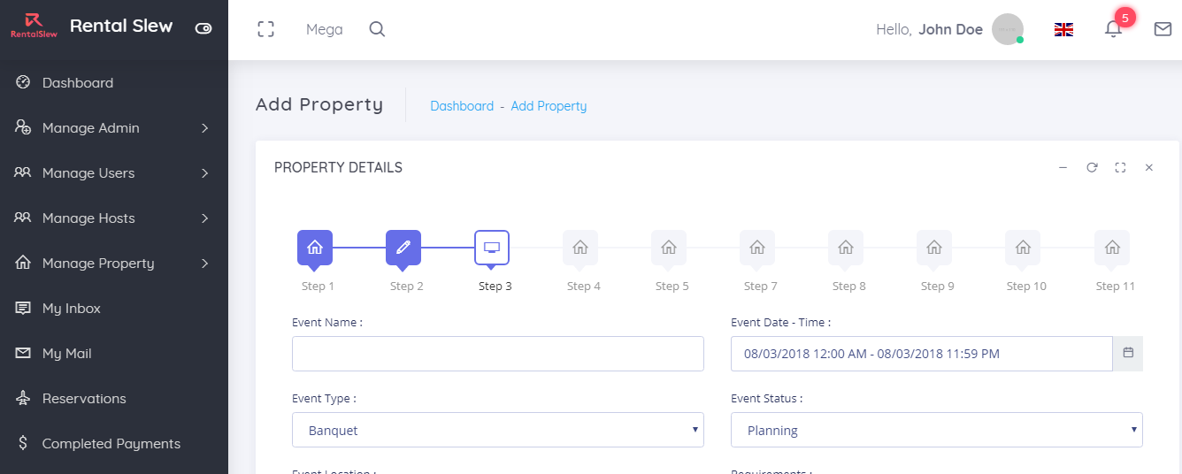Reload the Property Details panel

coord(1092,167)
